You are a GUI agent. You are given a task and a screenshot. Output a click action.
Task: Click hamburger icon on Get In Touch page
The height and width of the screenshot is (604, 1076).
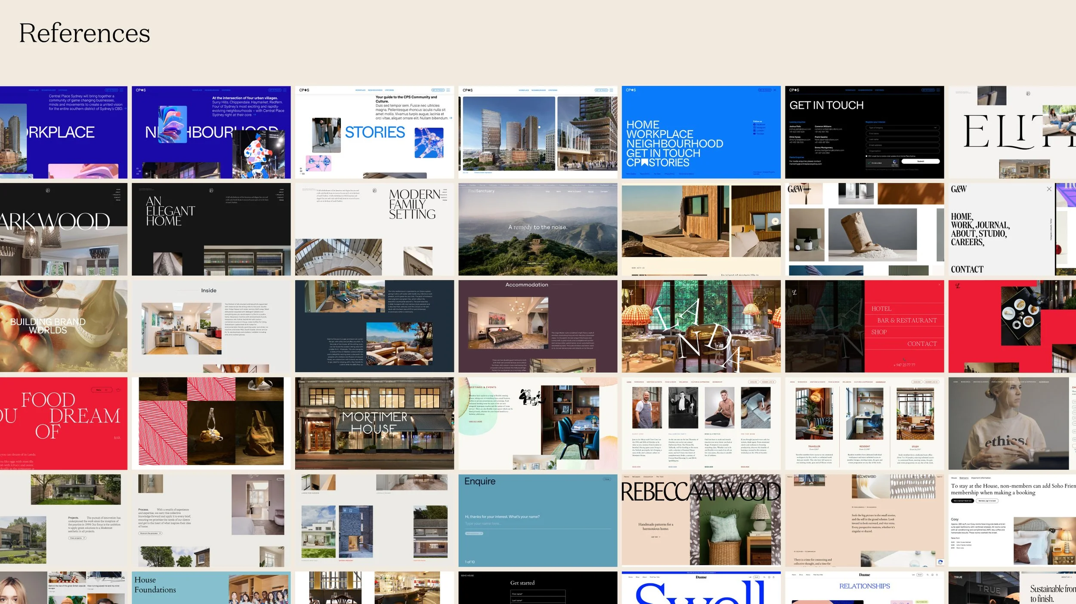pos(938,90)
